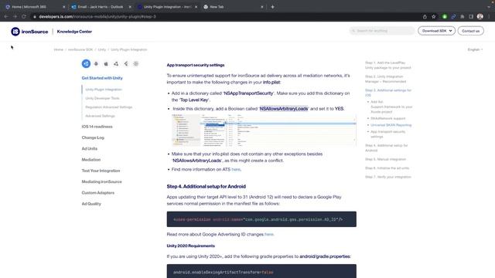This screenshot has width=495, height=278.
Task: Click the browser address bar URL
Action: [97, 16]
